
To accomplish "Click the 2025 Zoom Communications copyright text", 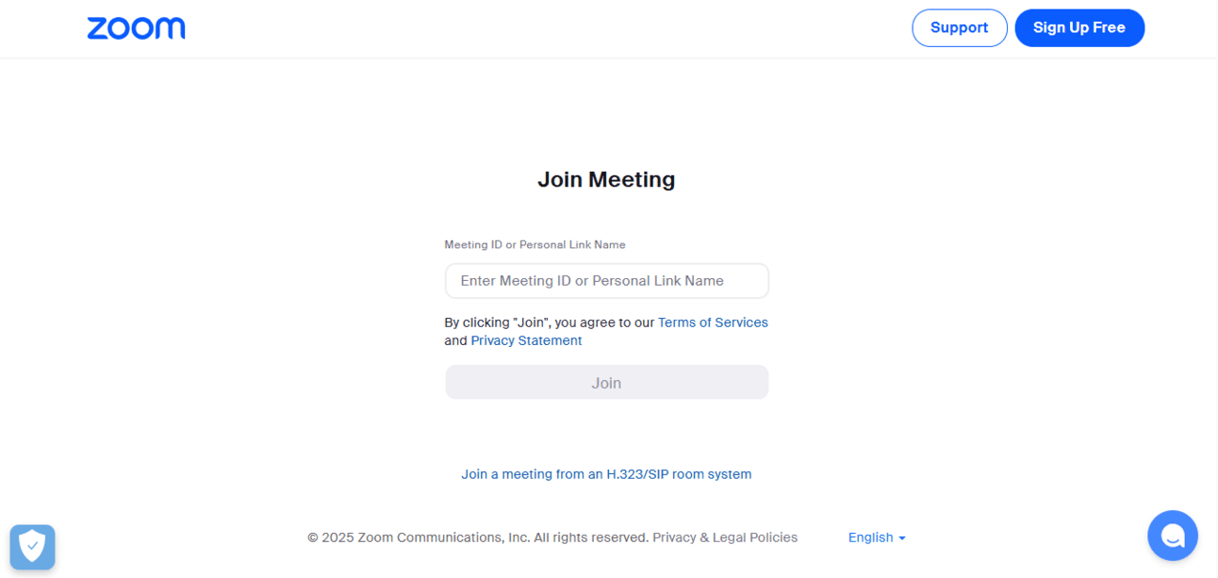I will tap(419, 537).
